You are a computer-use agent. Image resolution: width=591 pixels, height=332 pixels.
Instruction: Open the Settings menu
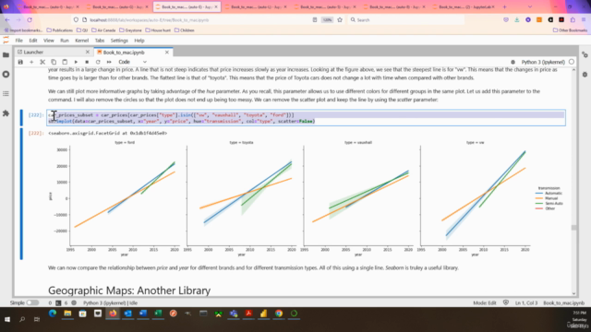click(119, 41)
